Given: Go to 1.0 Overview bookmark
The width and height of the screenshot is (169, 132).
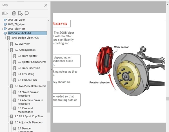Looking at the screenshot, I should pos(22,44).
